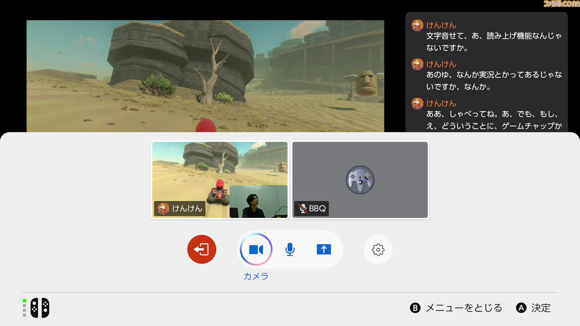Click chat message starting あのゆ、なんか実況
The width and height of the screenshot is (580, 326).
pyautogui.click(x=494, y=81)
